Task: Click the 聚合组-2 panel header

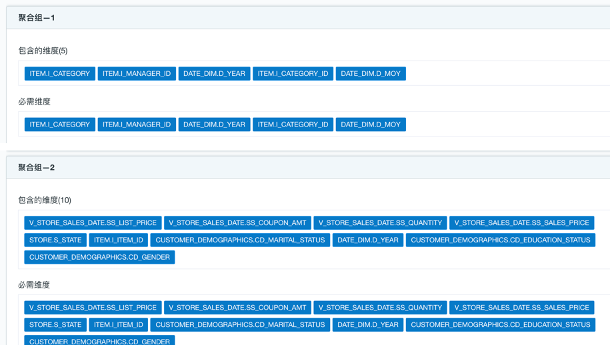Action: (308, 167)
